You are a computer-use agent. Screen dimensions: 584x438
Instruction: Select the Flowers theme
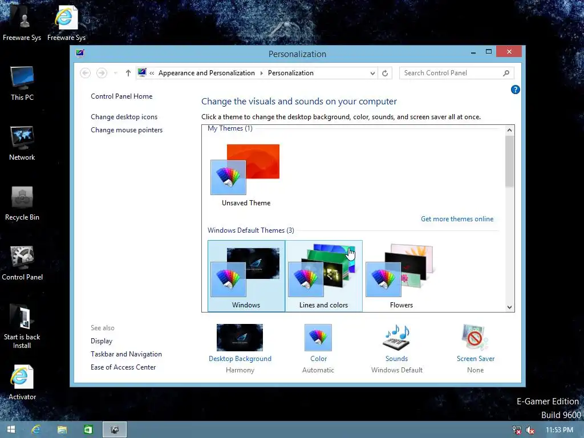401,276
